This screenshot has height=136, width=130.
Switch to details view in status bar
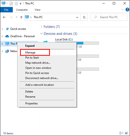[x=121, y=133]
